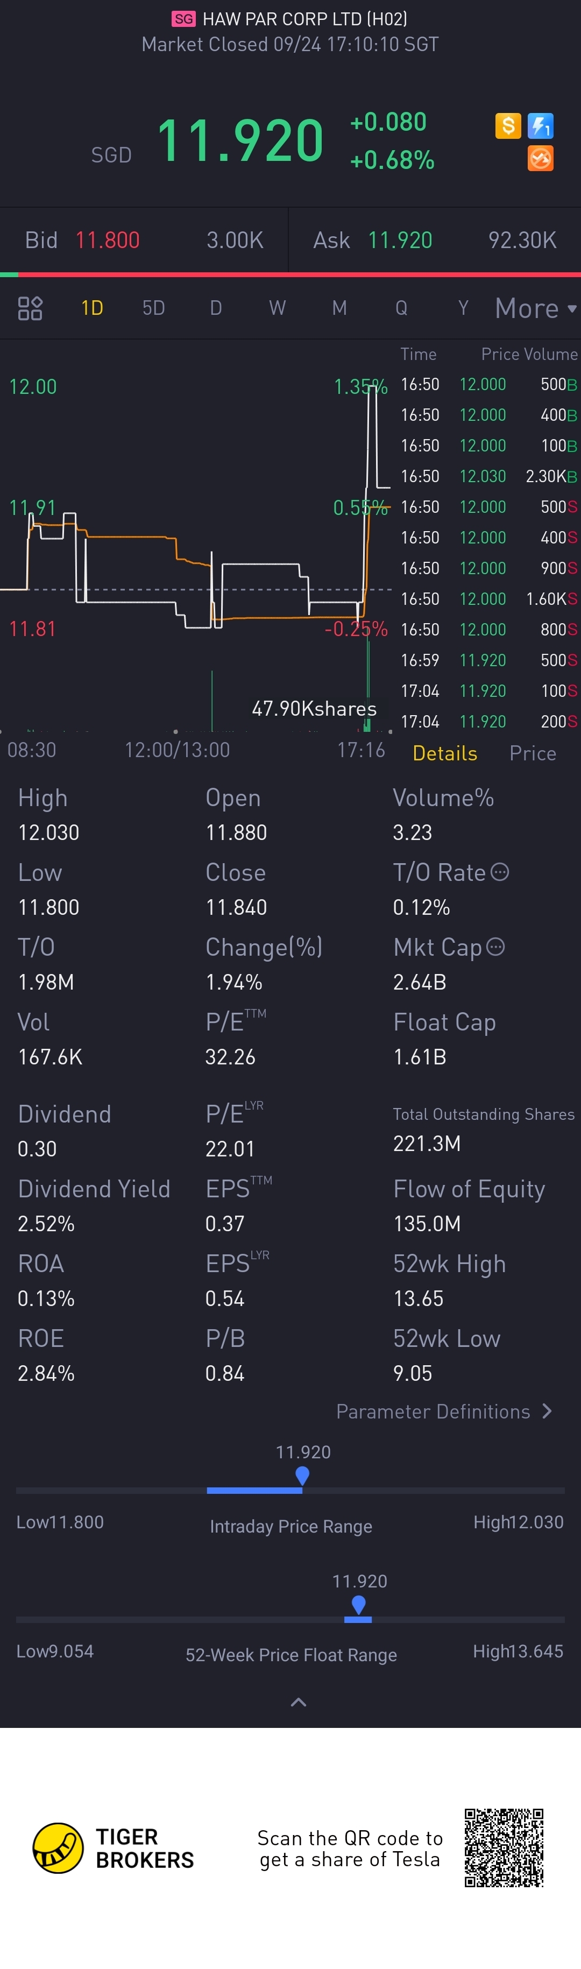Switch to the Price tab
This screenshot has height=1969, width=581.
(533, 753)
